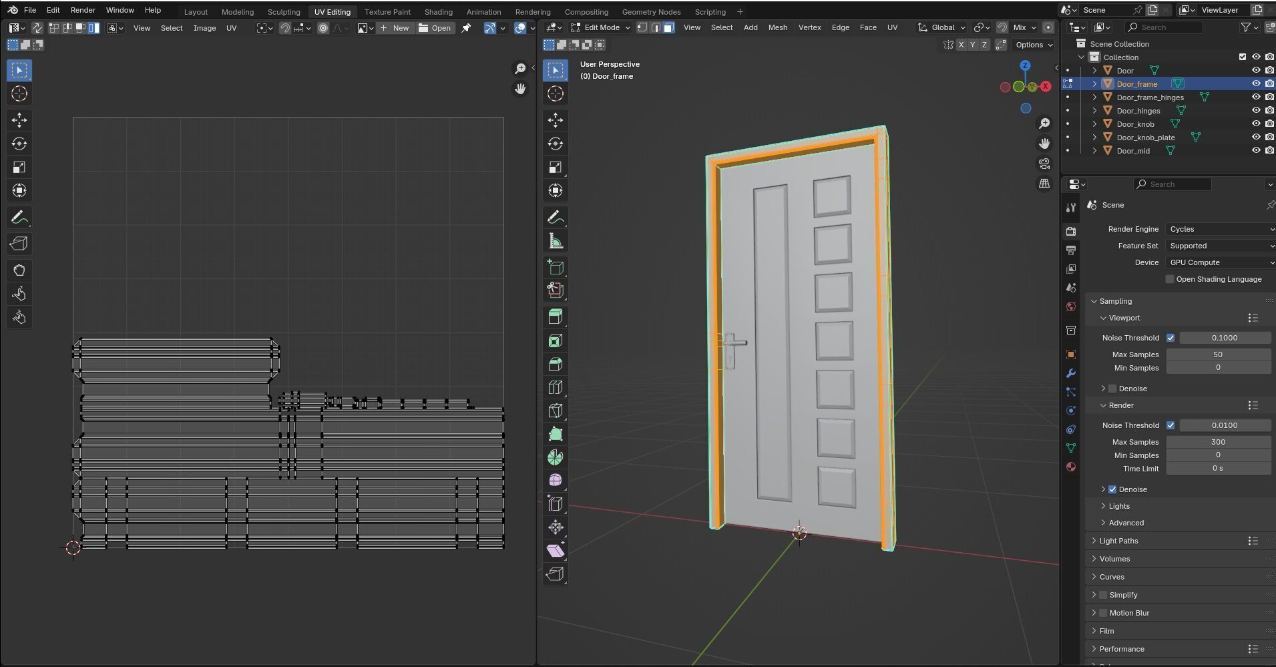Select the Edge Slide tool
Image resolution: width=1276 pixels, height=667 pixels.
coord(556,504)
